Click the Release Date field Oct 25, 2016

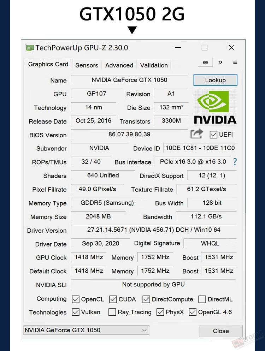click(94, 121)
